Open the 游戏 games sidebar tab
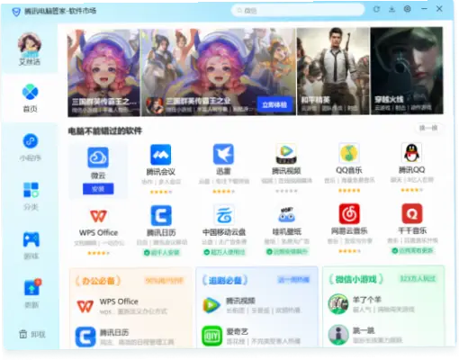 pyautogui.click(x=31, y=245)
